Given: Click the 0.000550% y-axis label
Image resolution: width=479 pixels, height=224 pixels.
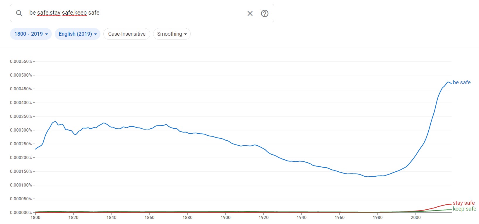Looking at the screenshot, I should (x=21, y=61).
